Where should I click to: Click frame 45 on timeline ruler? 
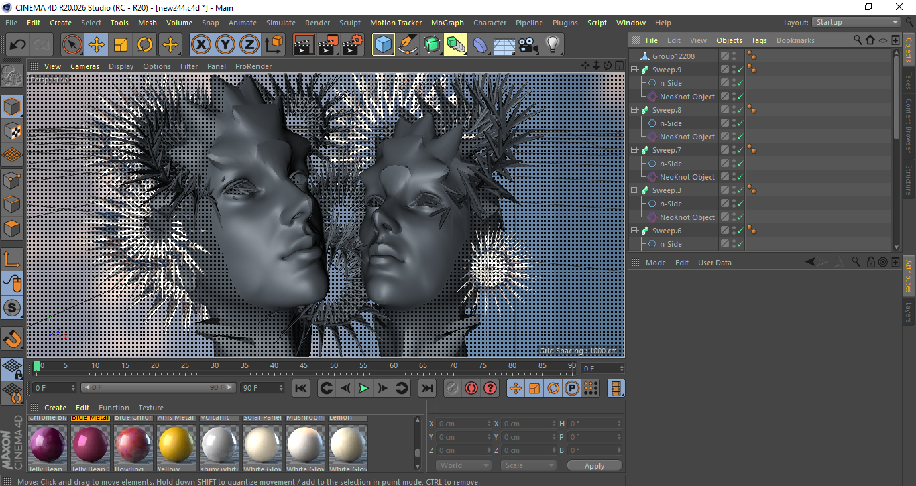(304, 365)
